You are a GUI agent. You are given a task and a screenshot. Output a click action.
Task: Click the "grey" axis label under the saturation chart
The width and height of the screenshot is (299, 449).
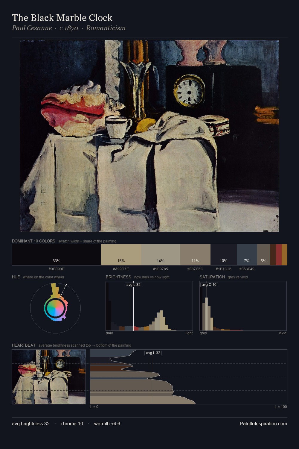203,333
